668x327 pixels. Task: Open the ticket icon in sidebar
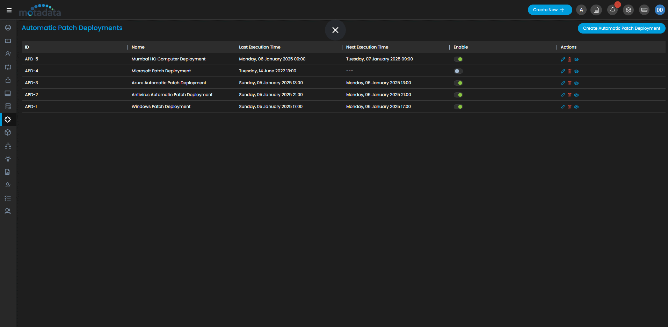[8, 41]
